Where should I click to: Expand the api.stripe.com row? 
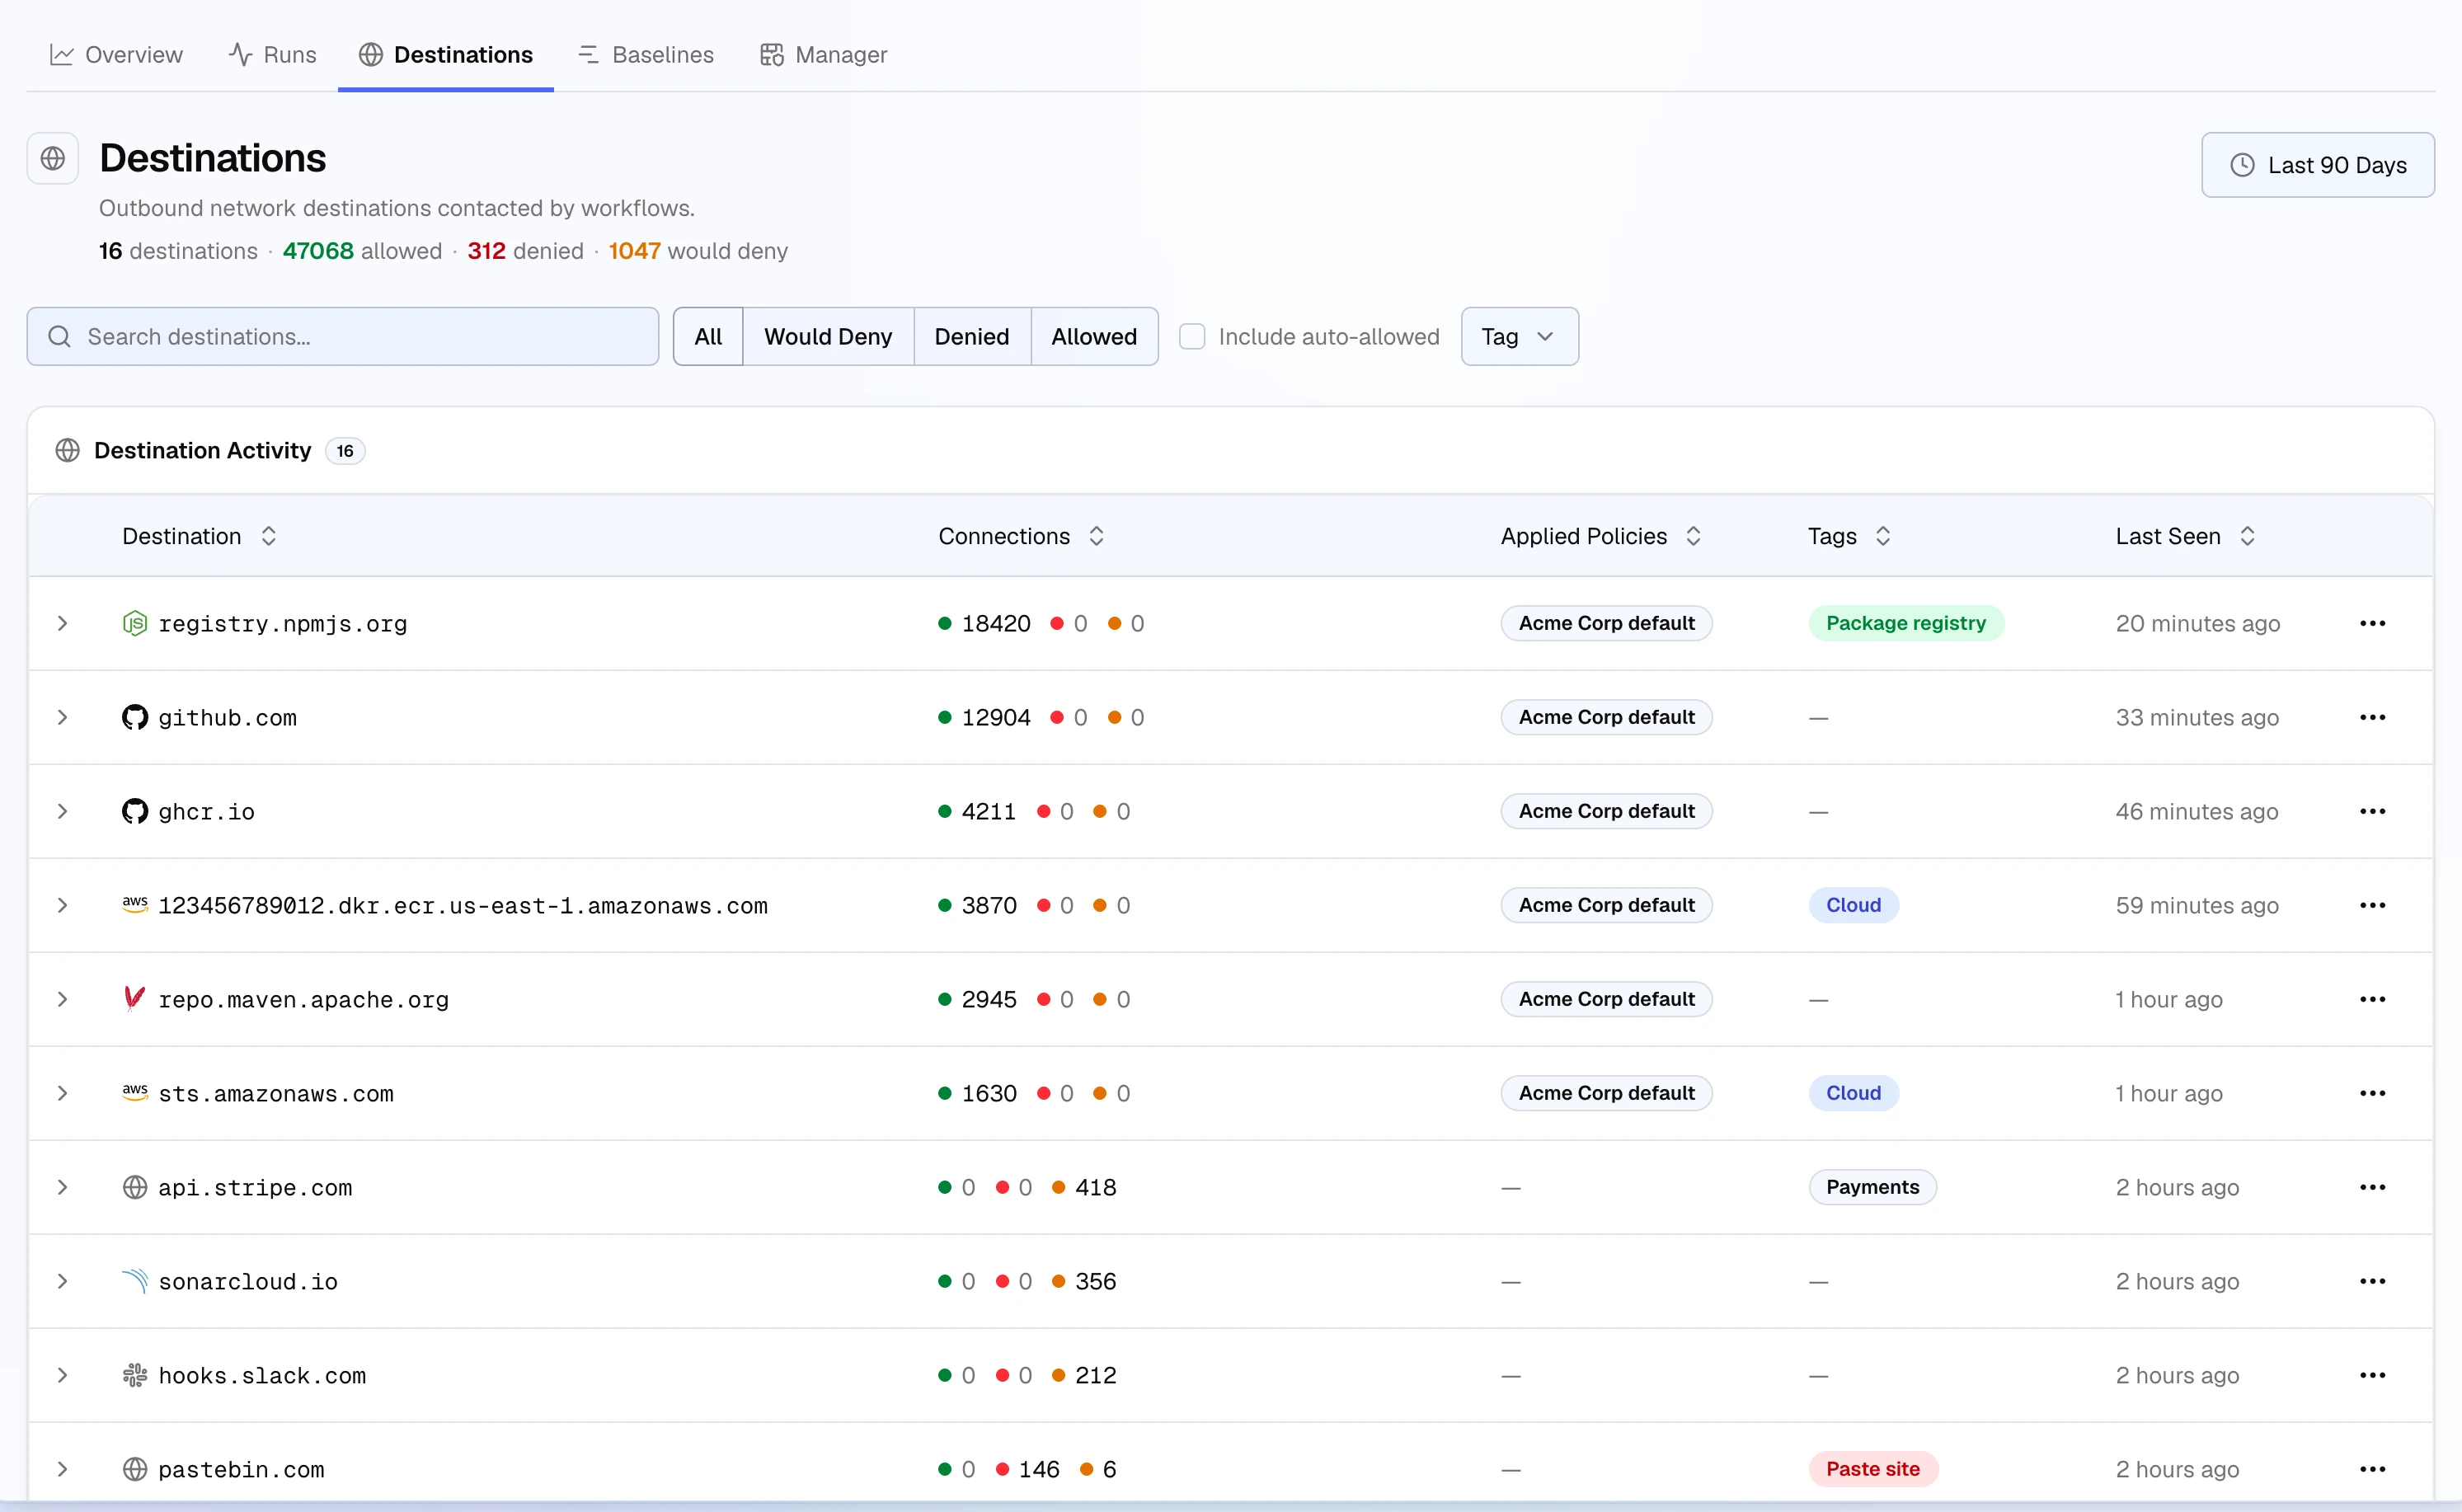tap(62, 1188)
